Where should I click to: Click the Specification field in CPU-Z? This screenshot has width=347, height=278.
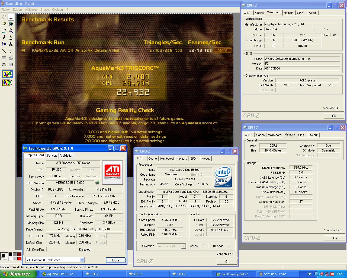click(x=195, y=192)
